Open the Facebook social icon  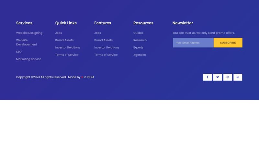pyautogui.click(x=208, y=77)
